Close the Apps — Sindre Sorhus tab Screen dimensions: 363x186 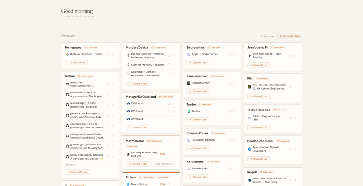coord(234,54)
